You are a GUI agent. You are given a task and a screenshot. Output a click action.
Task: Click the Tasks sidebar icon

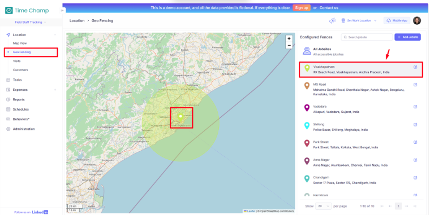click(8, 80)
